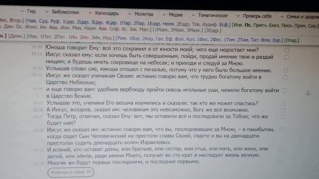The width and height of the screenshot is (319, 179).
Task: Open the Еккл. book link
Action: (x=275, y=25)
